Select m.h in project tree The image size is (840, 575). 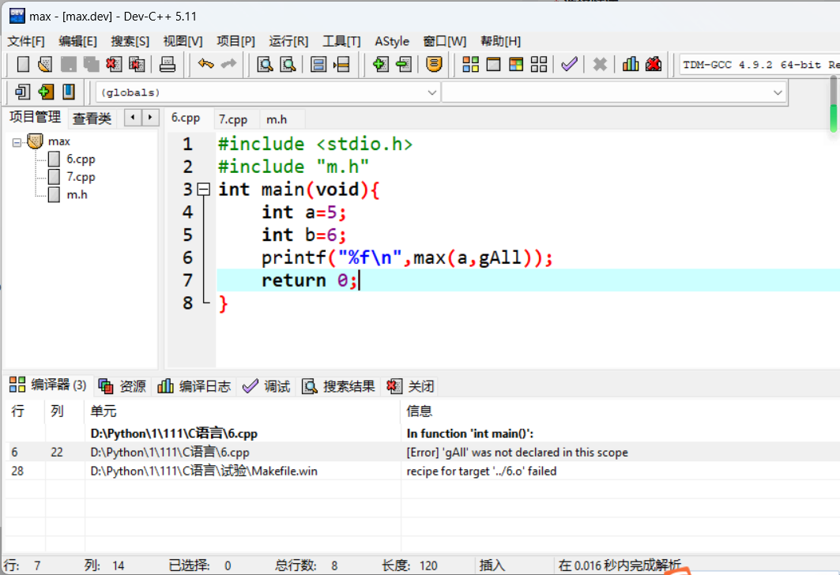[x=77, y=194]
